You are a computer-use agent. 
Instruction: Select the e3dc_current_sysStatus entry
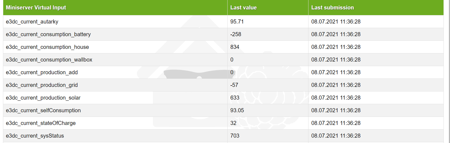click(x=35, y=136)
